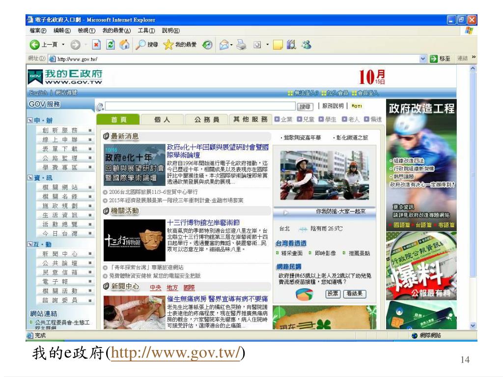The width and height of the screenshot is (503, 377).
Task: Click the scooter riders video thumbnail
Action: point(324,175)
